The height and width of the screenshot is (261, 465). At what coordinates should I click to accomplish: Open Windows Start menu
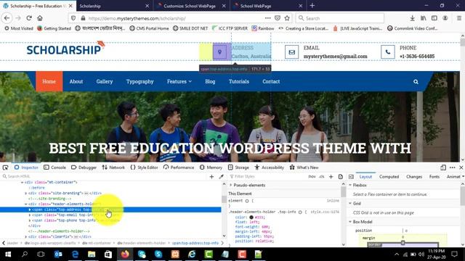pos(8,254)
